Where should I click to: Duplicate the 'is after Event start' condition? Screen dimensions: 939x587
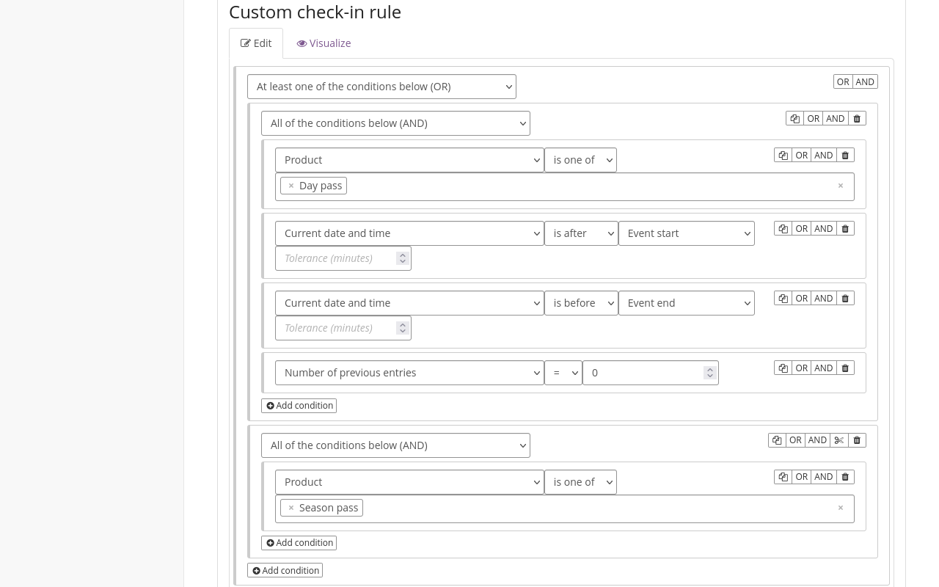[783, 229]
